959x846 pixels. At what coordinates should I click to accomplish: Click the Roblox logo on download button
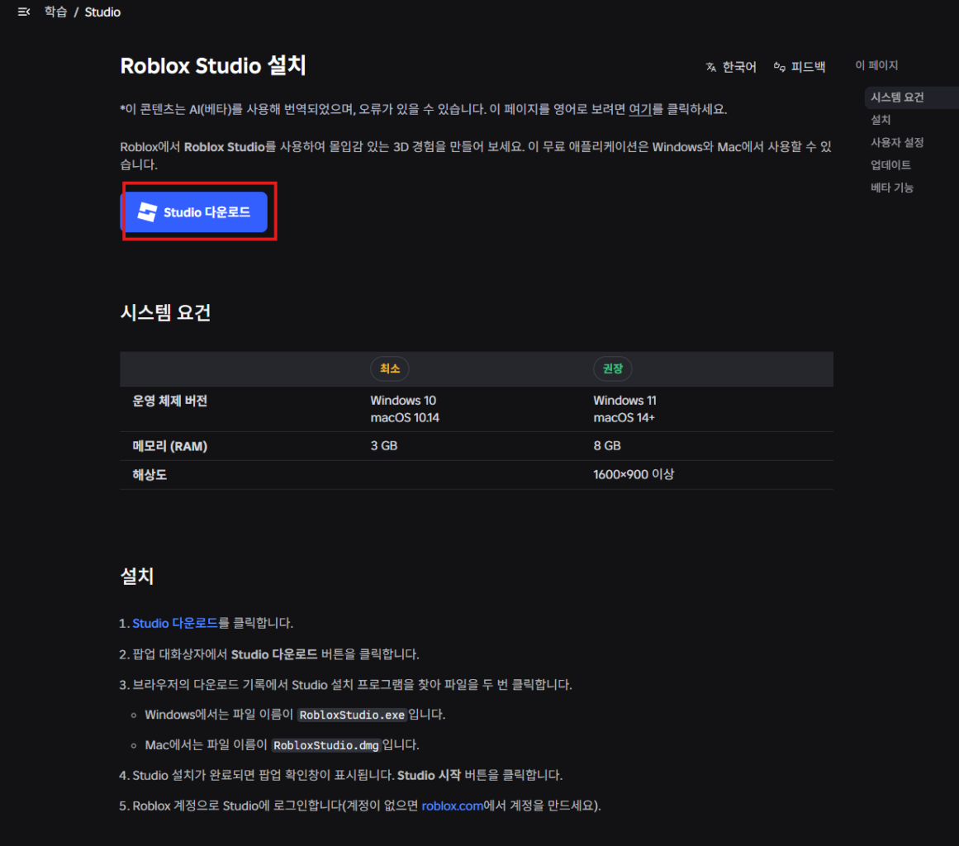[147, 212]
